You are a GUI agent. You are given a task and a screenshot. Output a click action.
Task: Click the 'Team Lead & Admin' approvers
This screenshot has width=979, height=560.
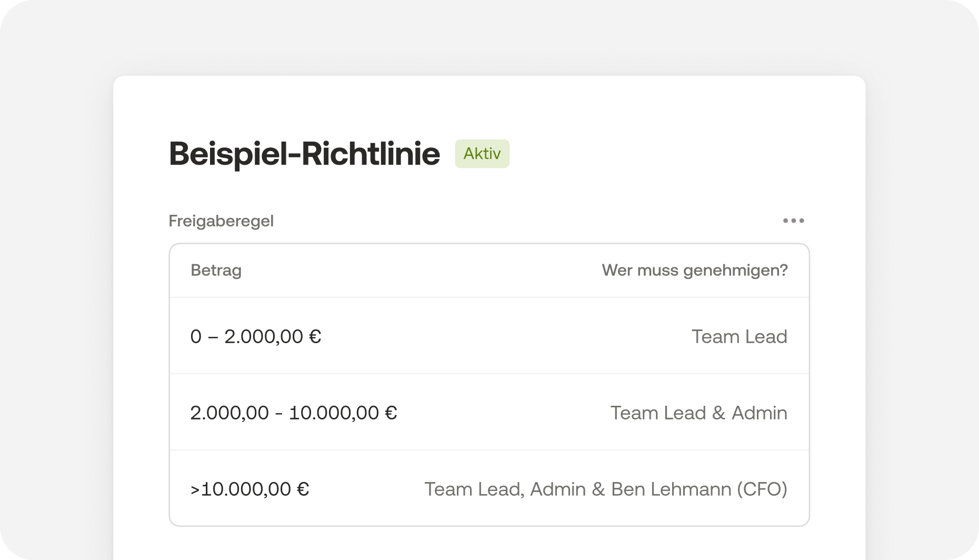click(x=698, y=413)
